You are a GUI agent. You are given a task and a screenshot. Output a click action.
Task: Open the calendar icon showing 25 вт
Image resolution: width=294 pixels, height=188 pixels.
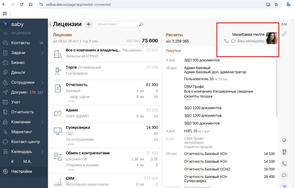coord(284,152)
